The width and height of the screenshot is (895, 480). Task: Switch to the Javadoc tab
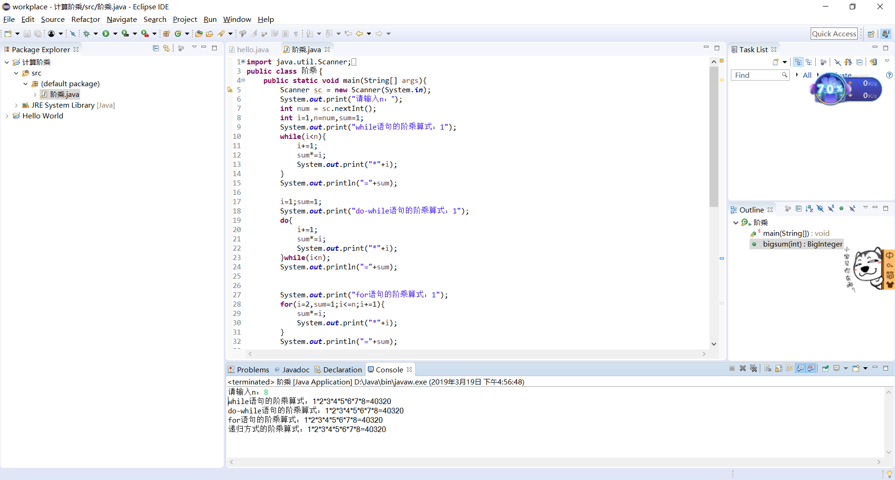[292, 370]
